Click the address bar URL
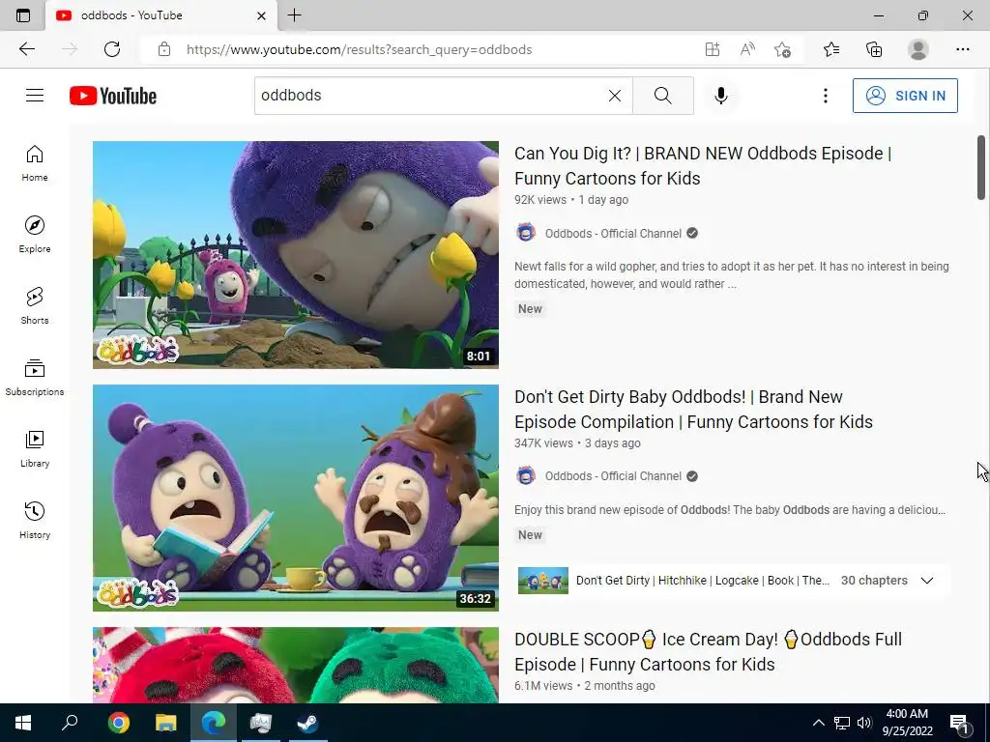Viewport: 990px width, 742px height. click(x=359, y=49)
